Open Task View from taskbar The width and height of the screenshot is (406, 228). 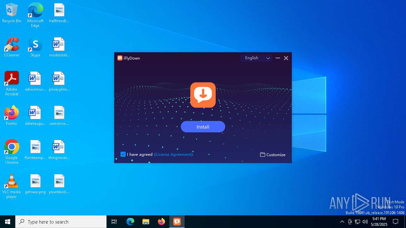point(114,222)
